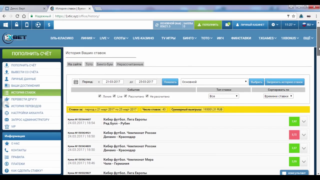Click the green 2,62 odds box
The height and width of the screenshot is (180, 320).
pyautogui.click(x=294, y=121)
